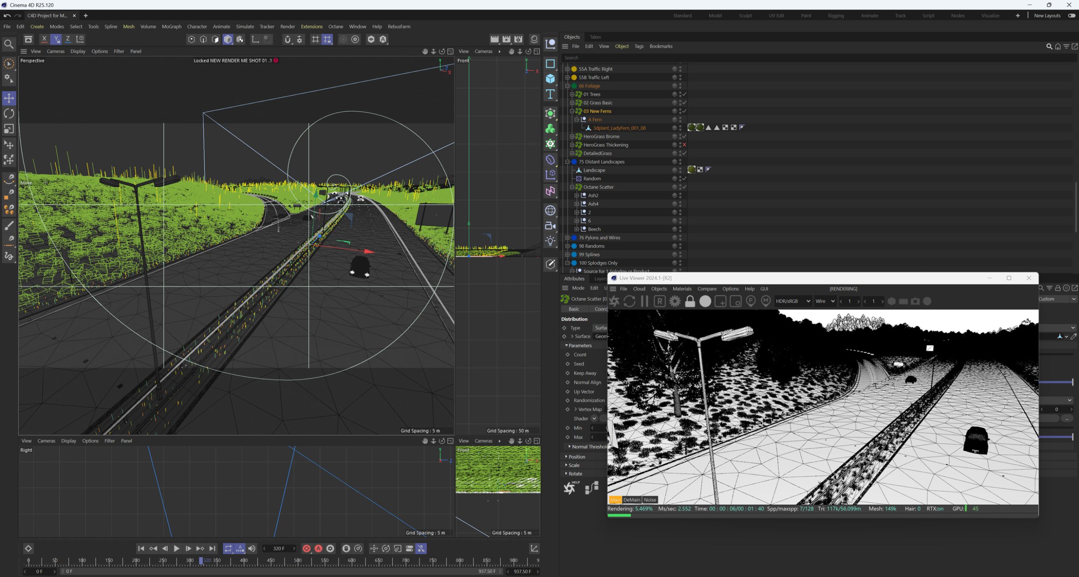Click the Live Viewer lock icon
The height and width of the screenshot is (577, 1079).
(690, 301)
